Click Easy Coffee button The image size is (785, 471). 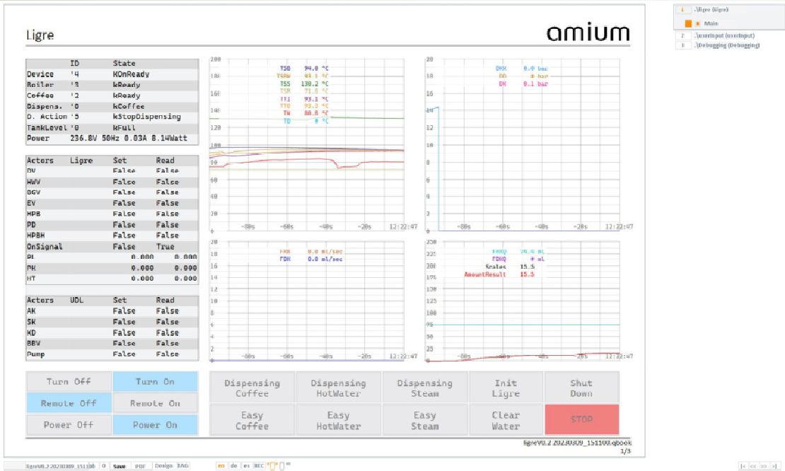252,420
